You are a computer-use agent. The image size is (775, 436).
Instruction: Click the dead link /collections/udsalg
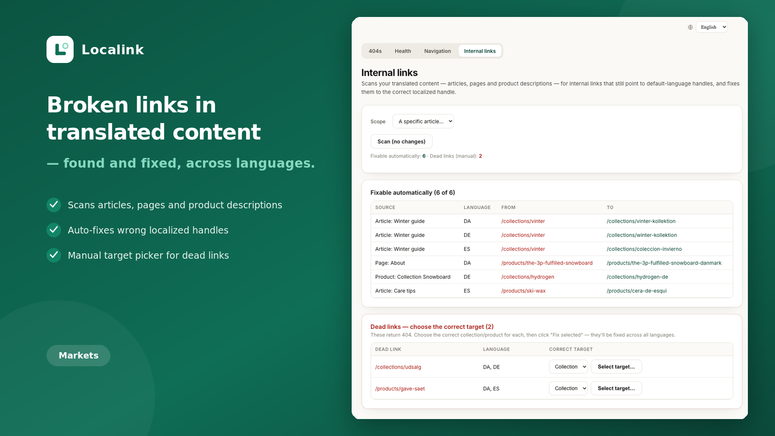pos(398,367)
